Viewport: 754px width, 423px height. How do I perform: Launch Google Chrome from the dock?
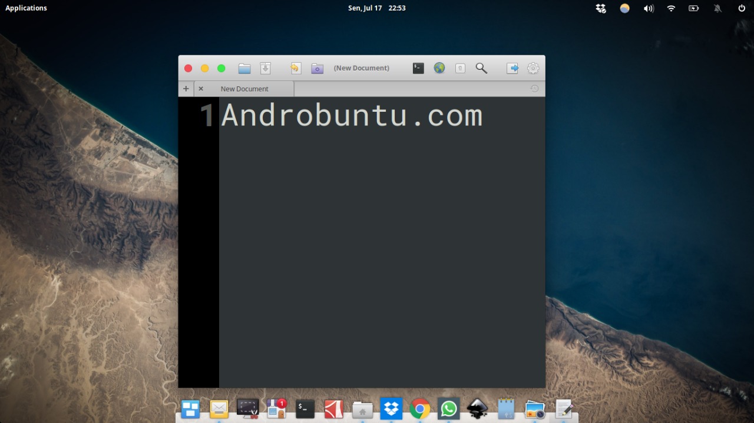(419, 408)
